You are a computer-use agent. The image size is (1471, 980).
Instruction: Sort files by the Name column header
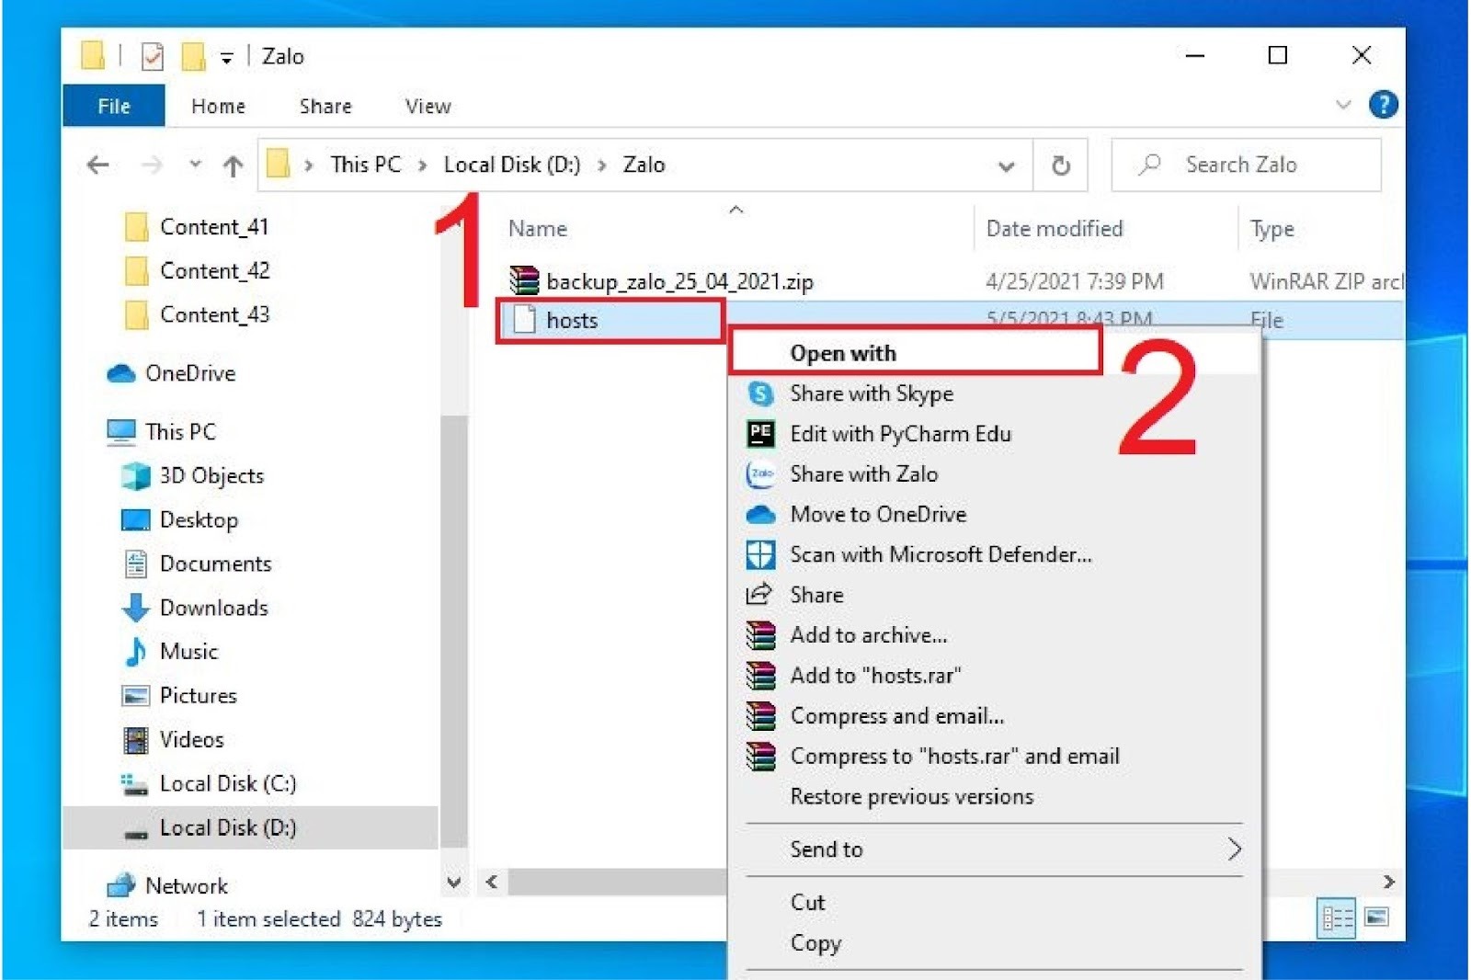(x=538, y=229)
